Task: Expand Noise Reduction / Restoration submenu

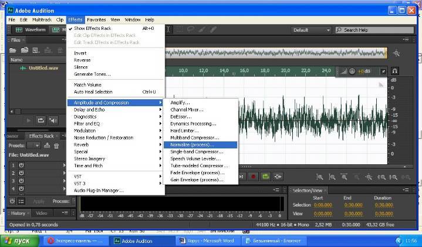Action: [x=116, y=137]
